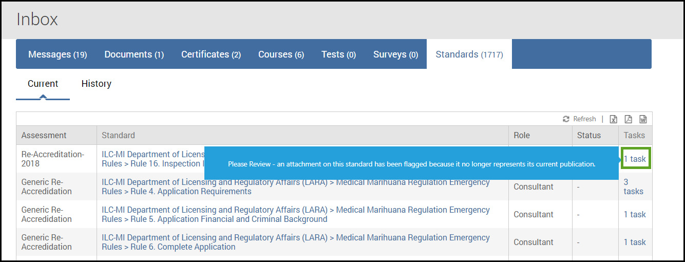The image size is (685, 262).
Task: Open Rule 5 Financial and Criminal Background standard
Action: [296, 214]
